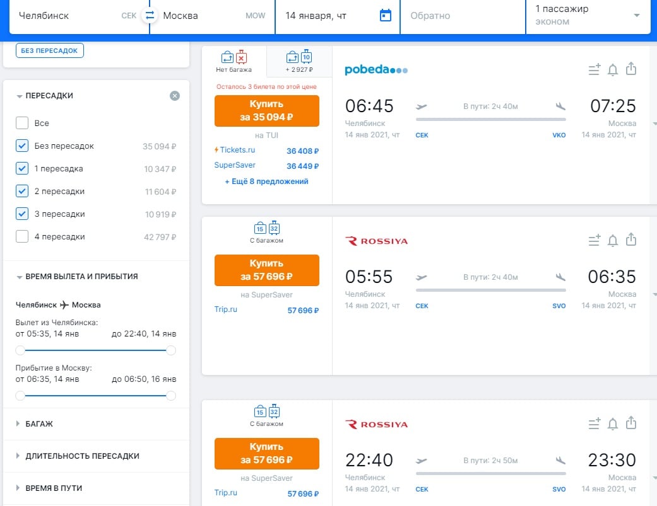This screenshot has width=657, height=506.
Task: Click the VKO airport code
Action: point(559,135)
